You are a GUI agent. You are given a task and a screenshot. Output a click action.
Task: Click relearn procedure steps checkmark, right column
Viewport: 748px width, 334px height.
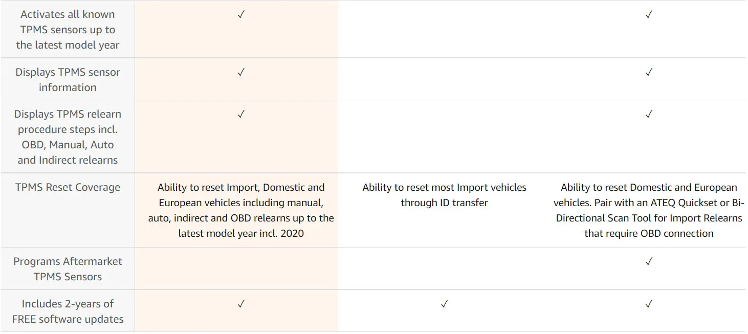click(x=649, y=114)
